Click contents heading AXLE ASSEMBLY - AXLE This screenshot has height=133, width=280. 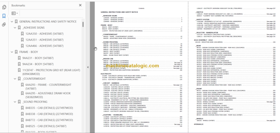click(x=203, y=40)
